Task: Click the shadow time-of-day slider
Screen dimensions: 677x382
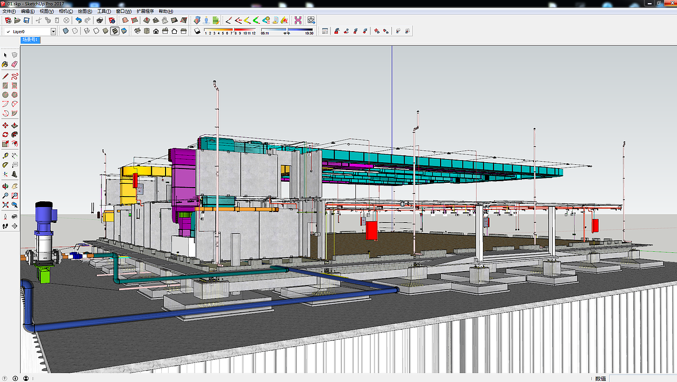Action: point(286,30)
